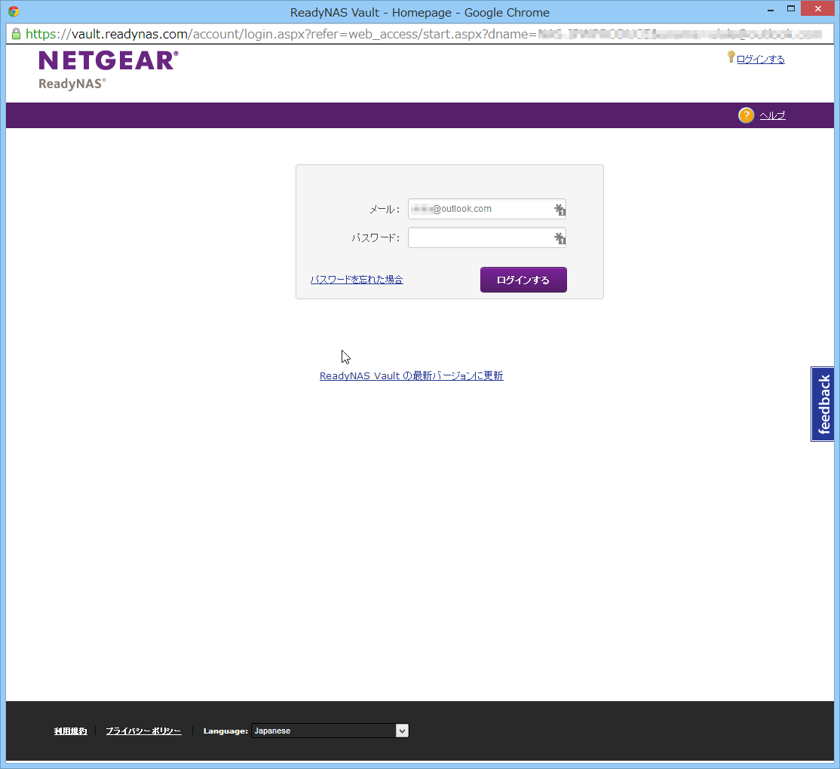
Task: Open the 利用規約 footer link
Action: 71,731
